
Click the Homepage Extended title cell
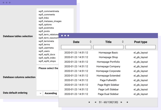coord(108,76)
